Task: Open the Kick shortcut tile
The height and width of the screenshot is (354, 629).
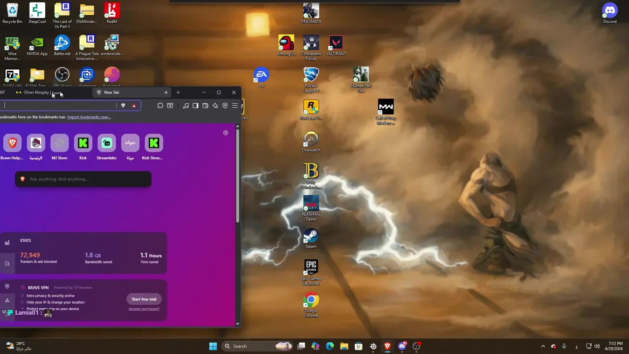Action: click(83, 147)
